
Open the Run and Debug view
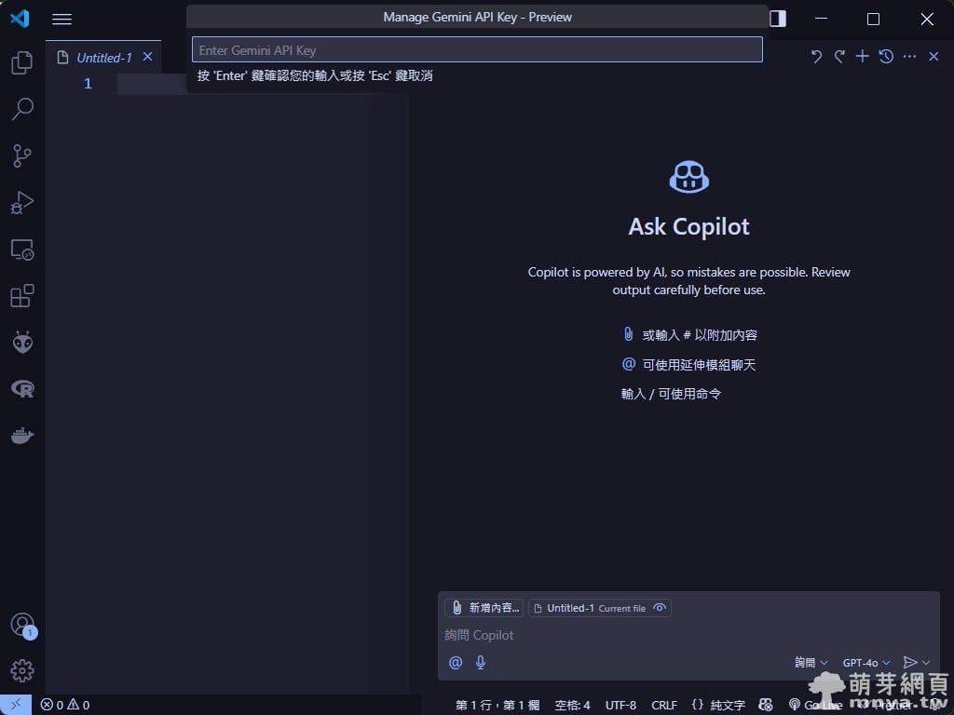tap(22, 203)
